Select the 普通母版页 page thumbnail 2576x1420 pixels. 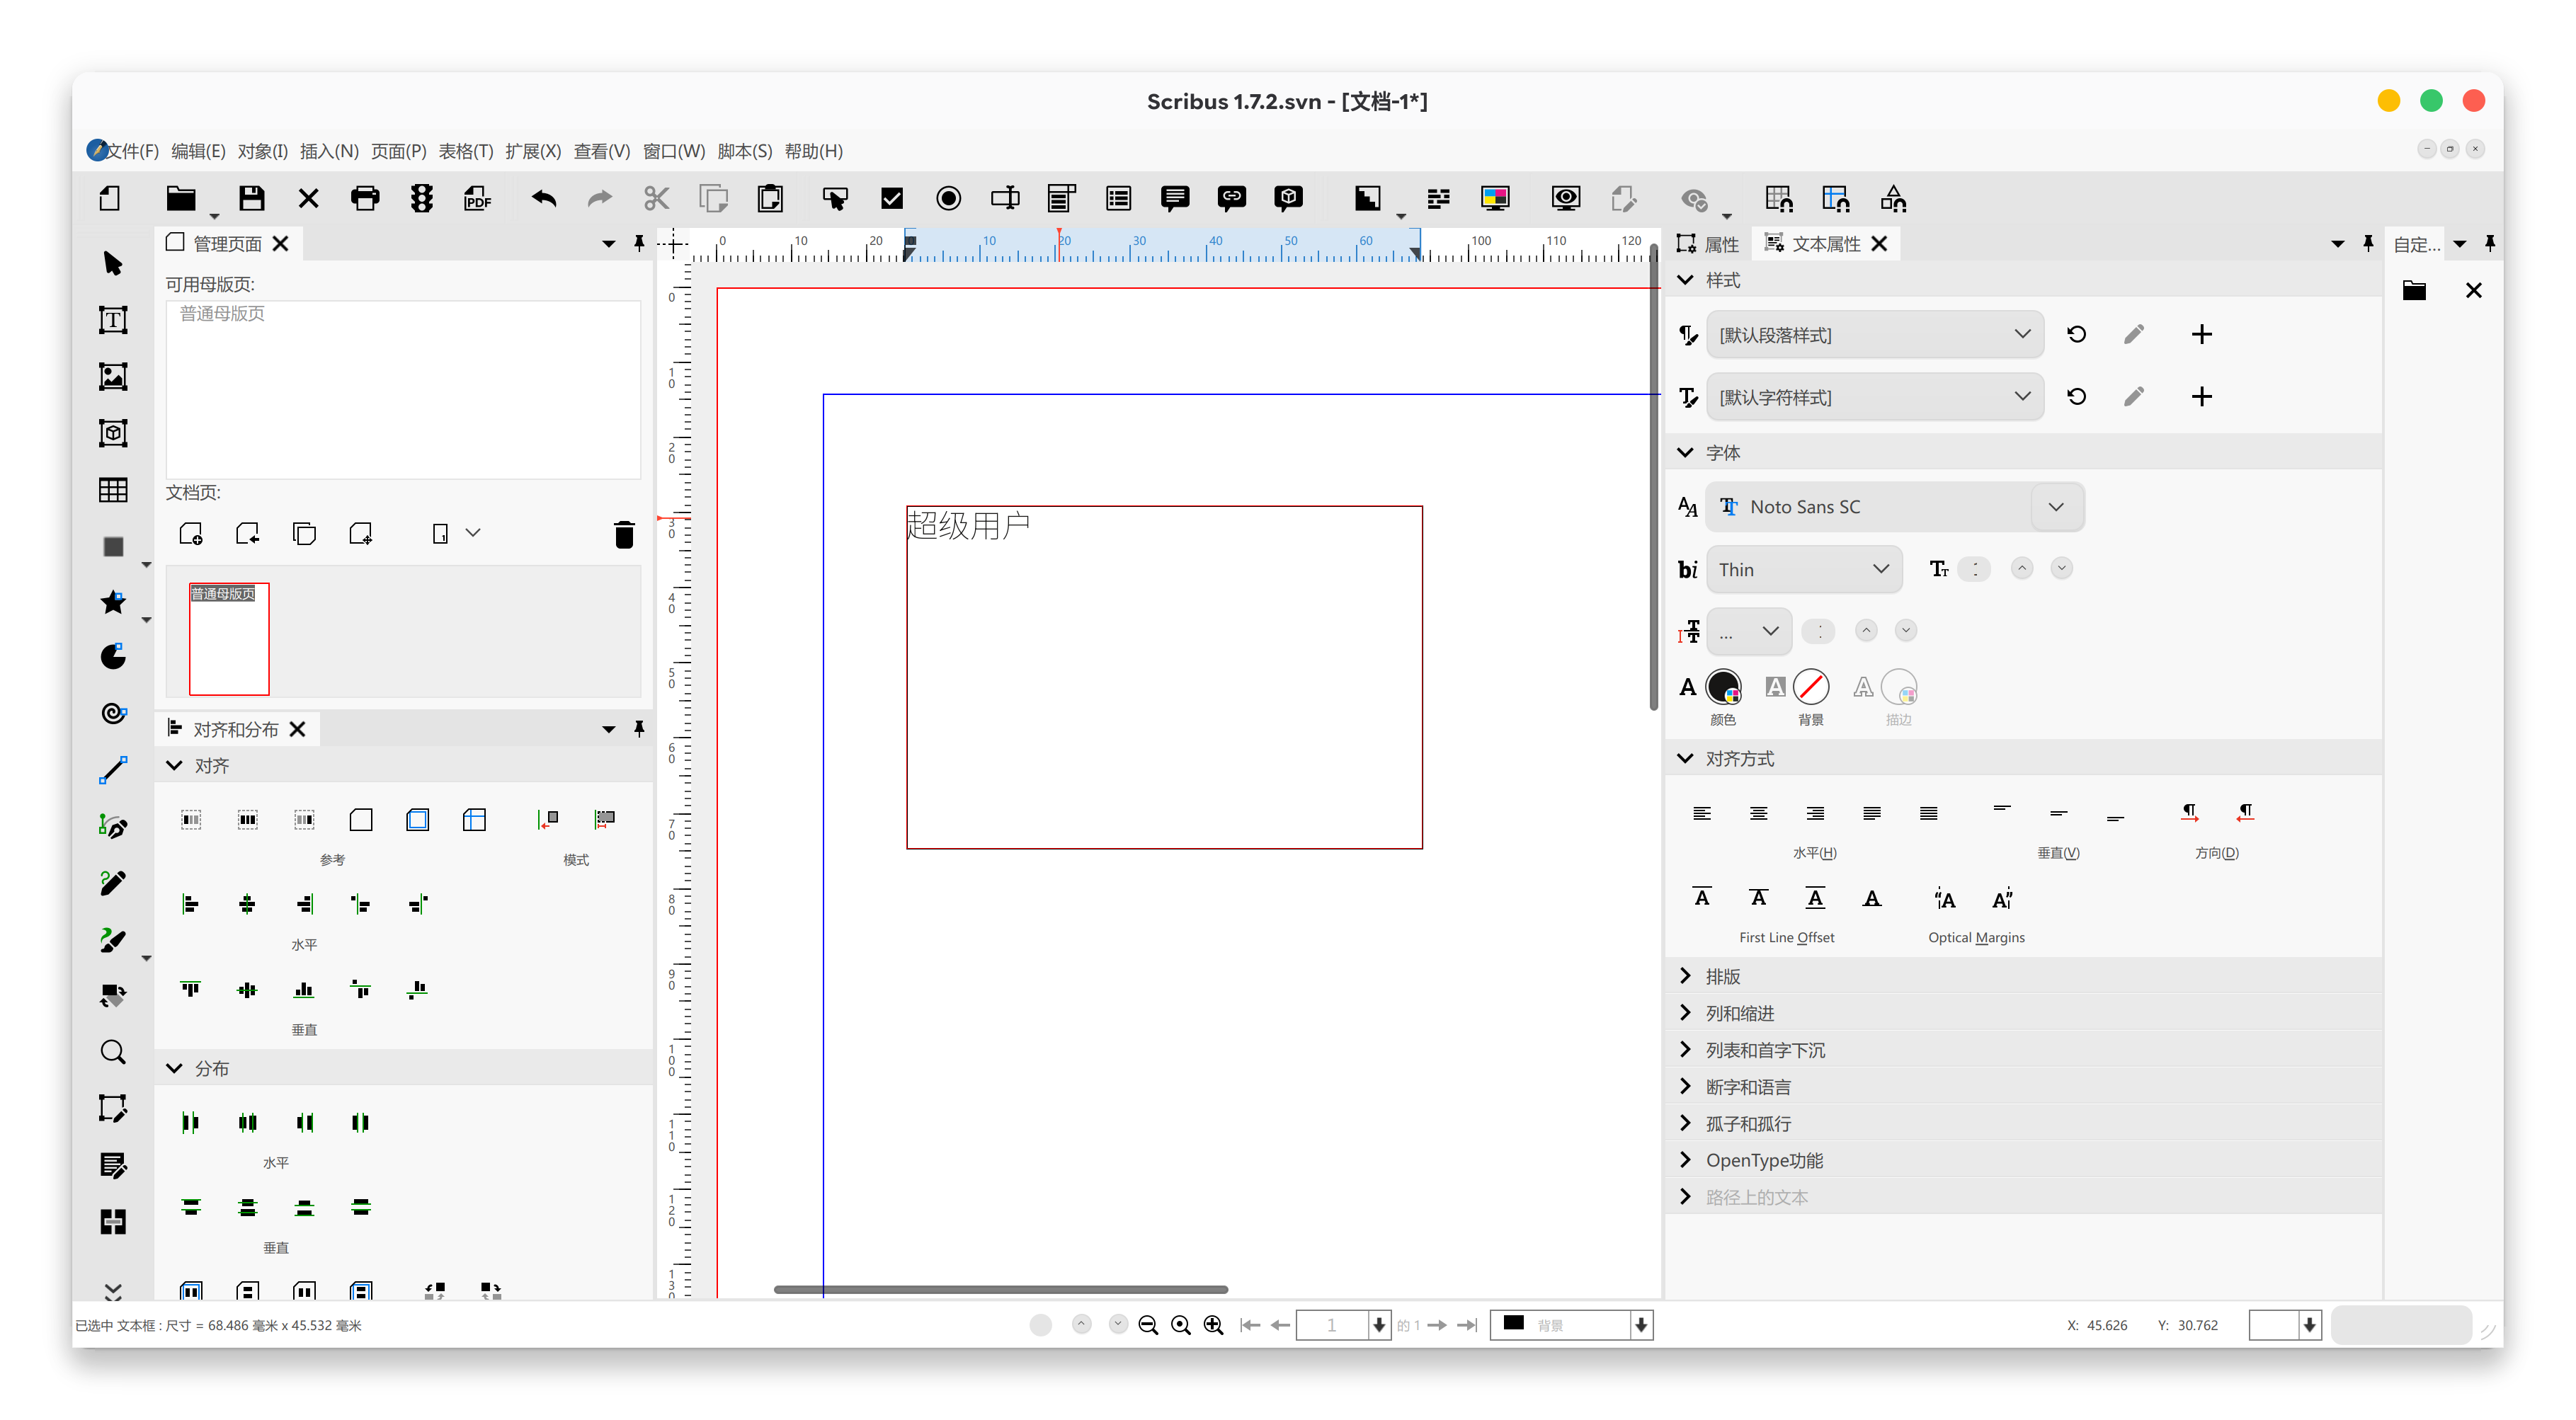[229, 638]
